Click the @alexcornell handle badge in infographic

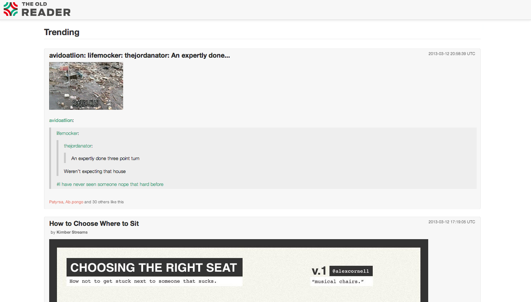click(351, 271)
